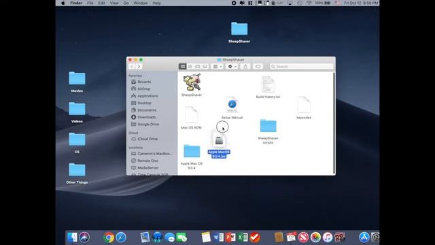Screen dimensions: 435x245
Task: Select the Apple Mac OS 9.0.4 folder
Action: tap(192, 151)
